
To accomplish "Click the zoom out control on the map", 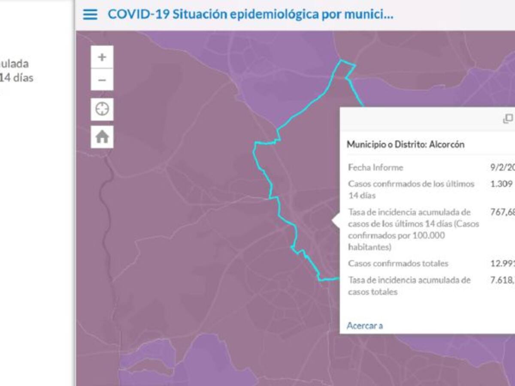I will coord(101,80).
